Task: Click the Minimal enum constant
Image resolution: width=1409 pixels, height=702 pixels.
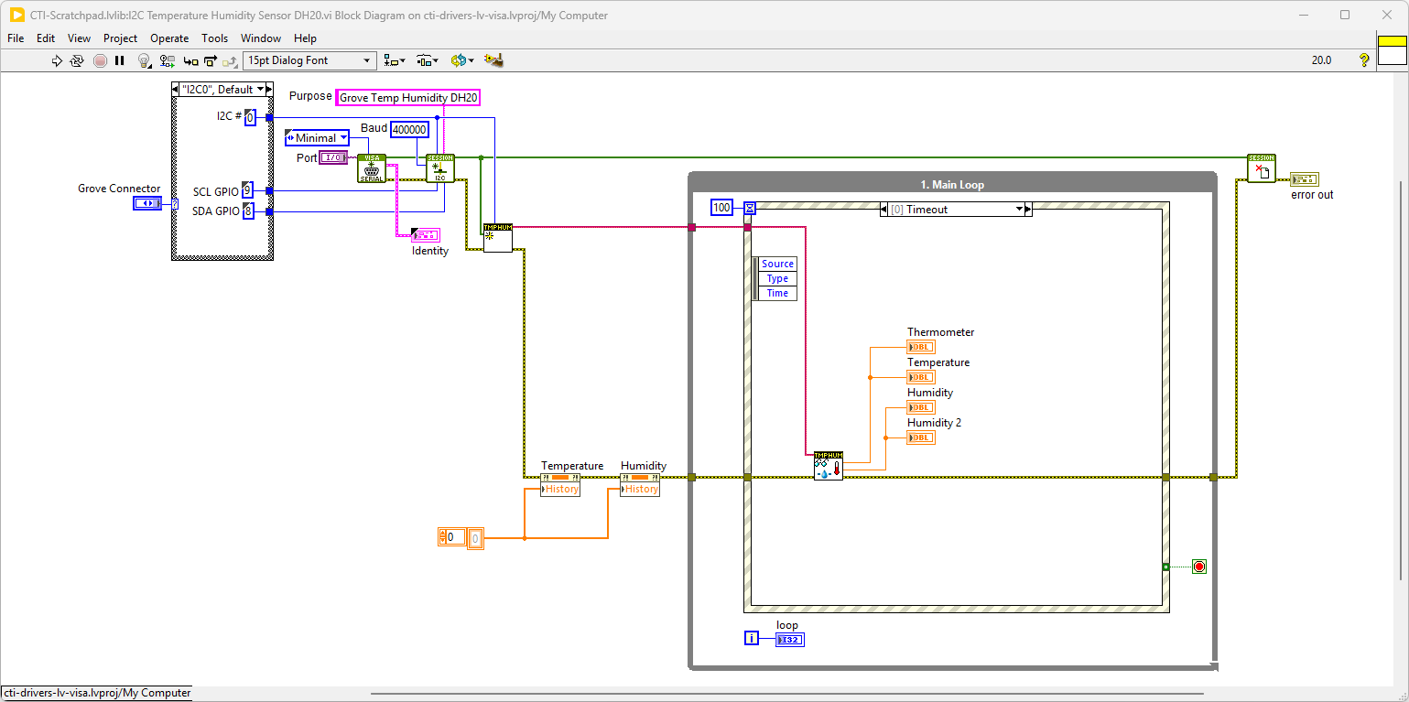Action: click(x=317, y=138)
